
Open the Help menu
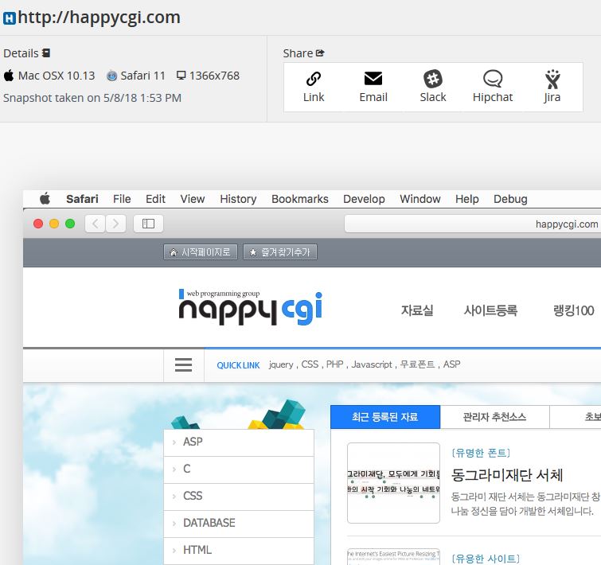click(x=466, y=199)
